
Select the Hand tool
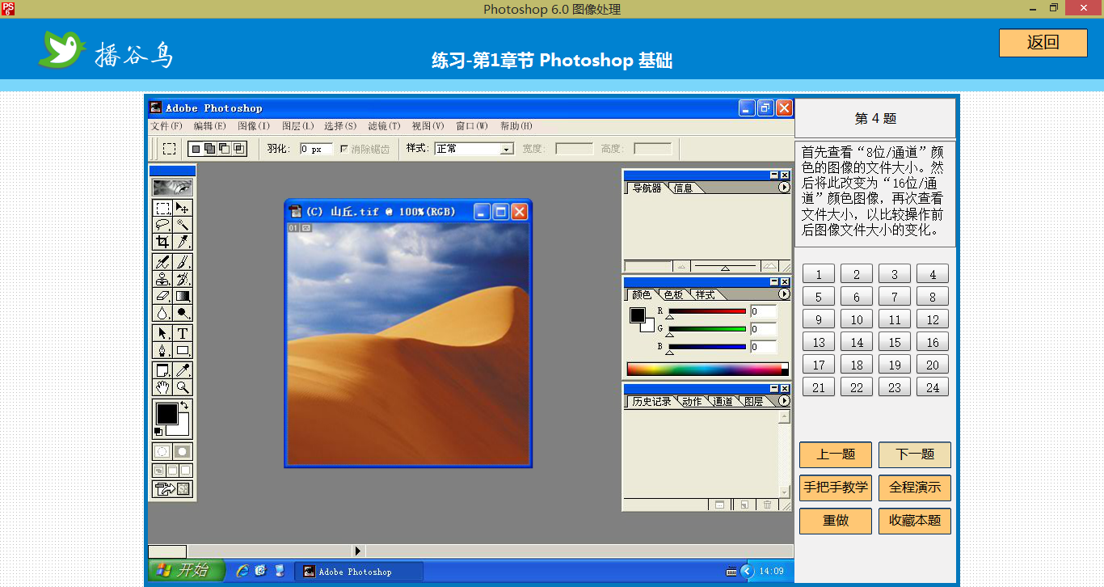coord(162,387)
